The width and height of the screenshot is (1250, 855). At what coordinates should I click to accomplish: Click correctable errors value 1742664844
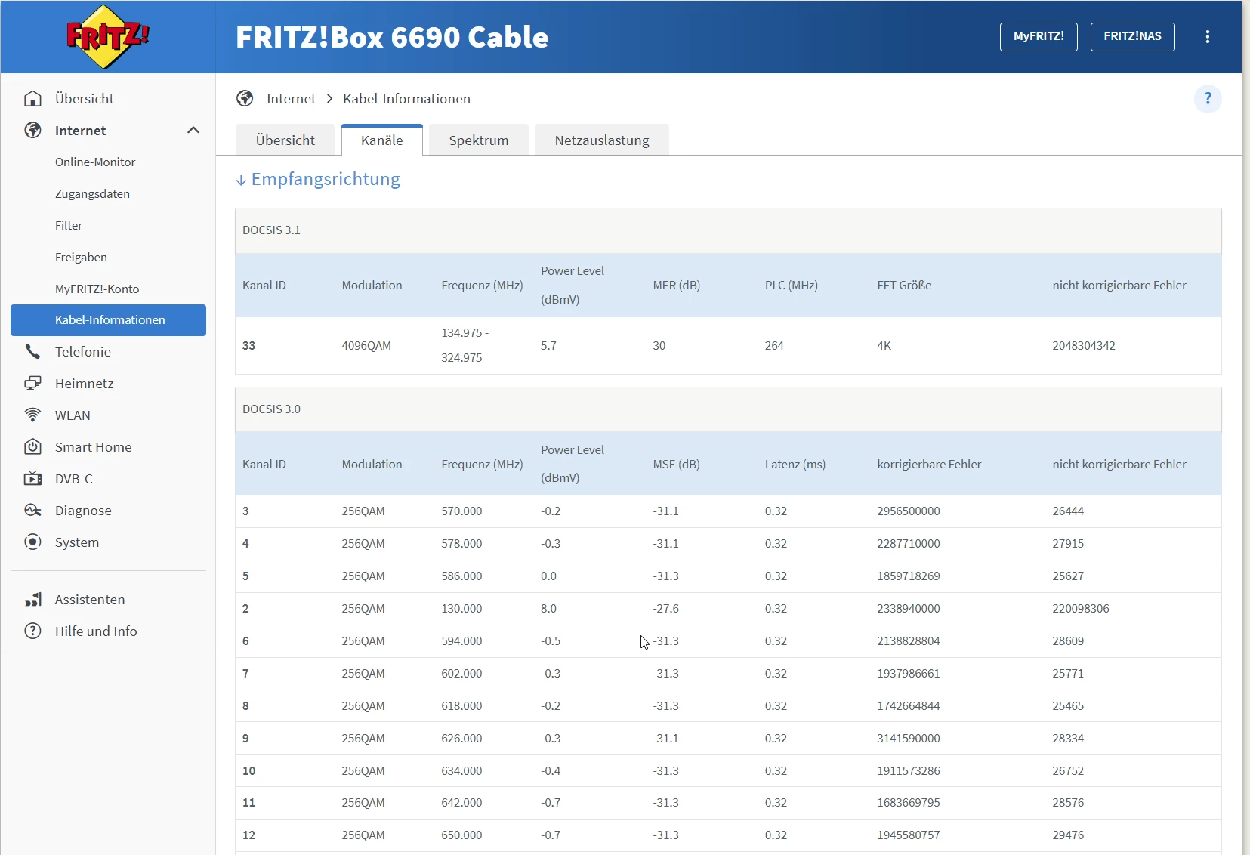coord(909,706)
